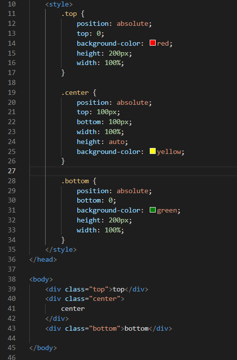Click the .bottom selector text
This screenshot has width=237, height=360.
(75, 181)
